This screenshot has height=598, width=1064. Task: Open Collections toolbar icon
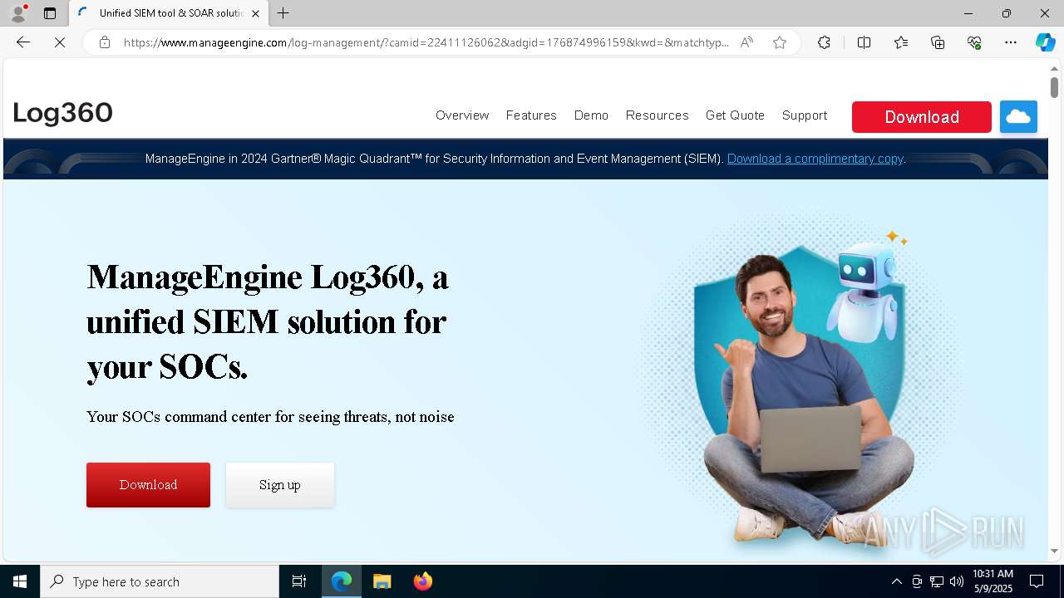point(938,42)
